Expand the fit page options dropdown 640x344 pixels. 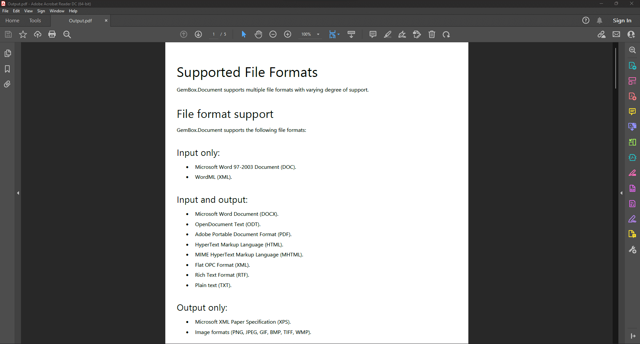[338, 34]
